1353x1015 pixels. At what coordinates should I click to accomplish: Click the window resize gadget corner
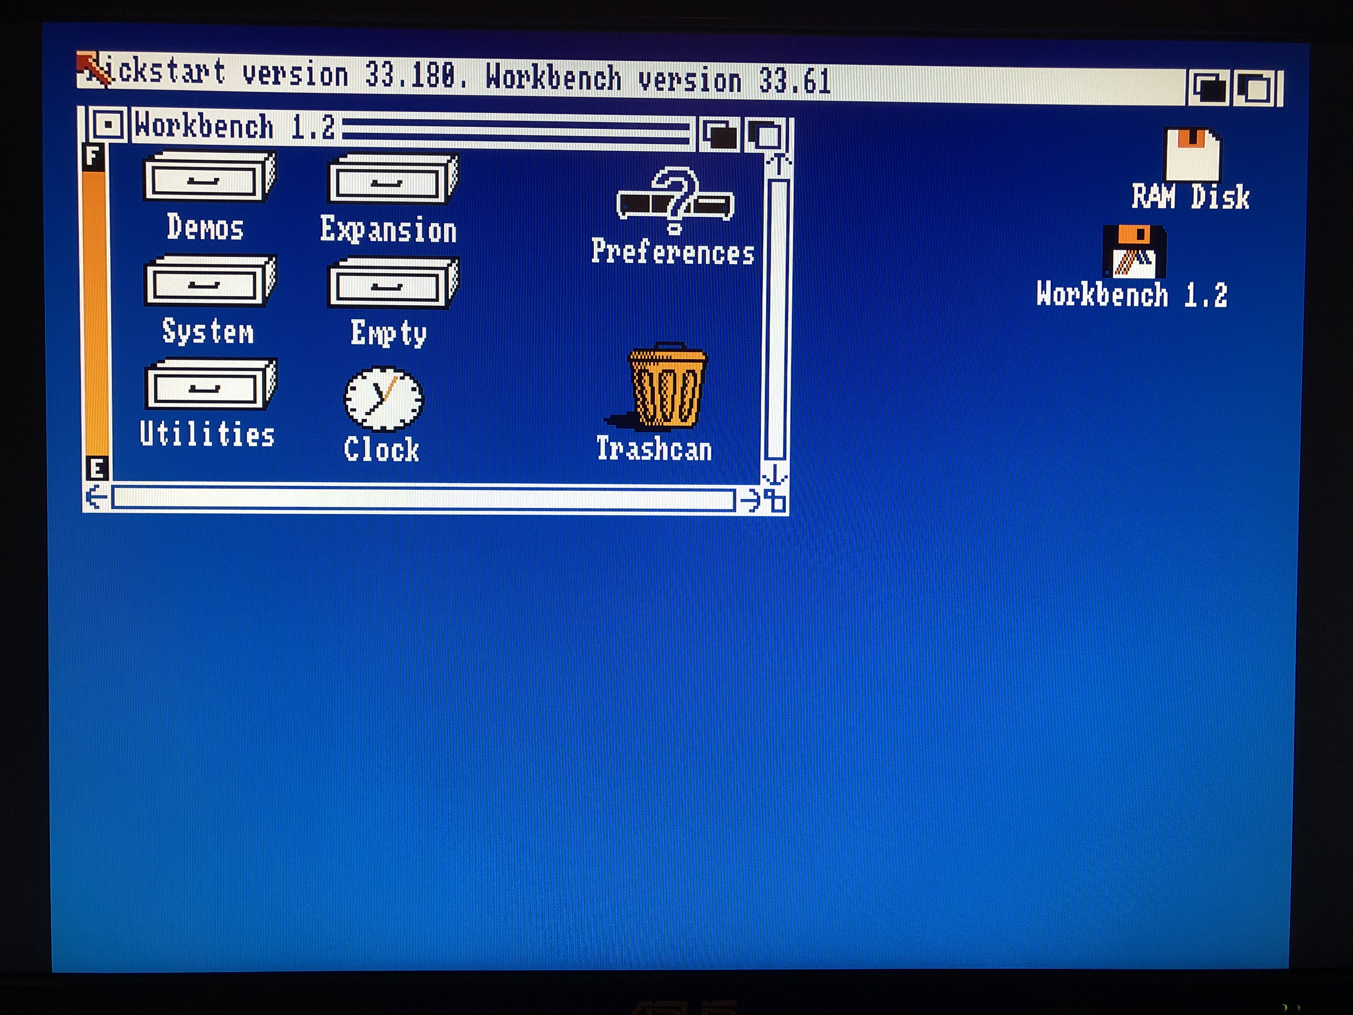(x=775, y=500)
